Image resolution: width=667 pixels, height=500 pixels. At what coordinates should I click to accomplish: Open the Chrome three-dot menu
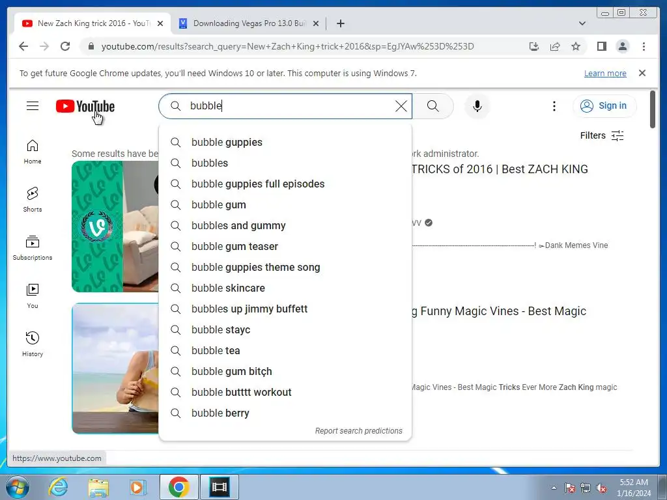point(644,46)
